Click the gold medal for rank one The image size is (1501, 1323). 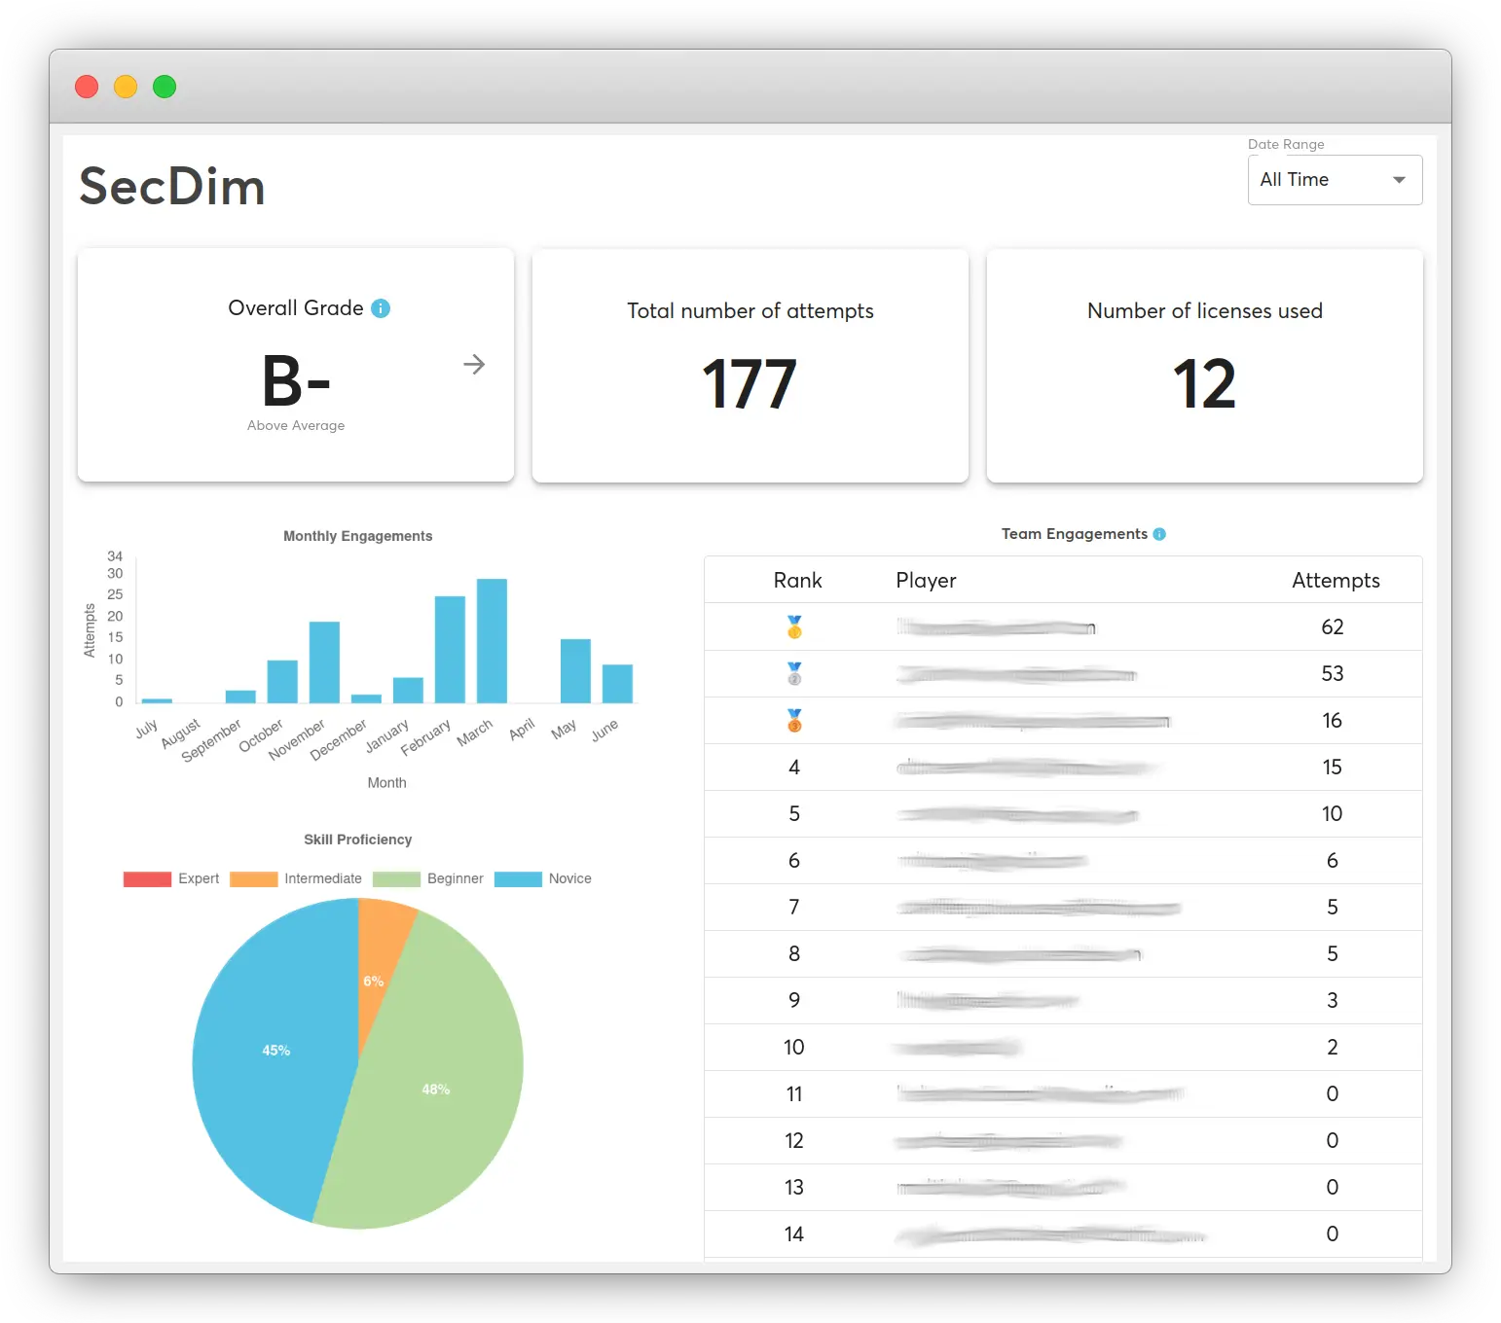(x=794, y=628)
